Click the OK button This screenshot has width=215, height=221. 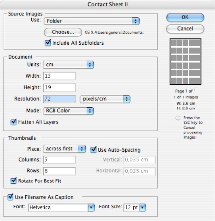185,17
